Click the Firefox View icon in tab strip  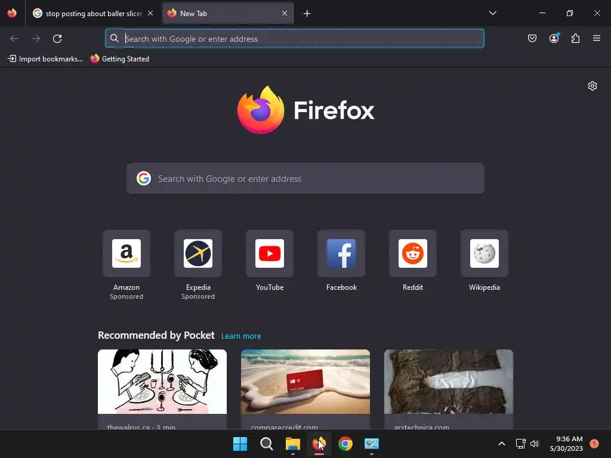click(x=12, y=13)
